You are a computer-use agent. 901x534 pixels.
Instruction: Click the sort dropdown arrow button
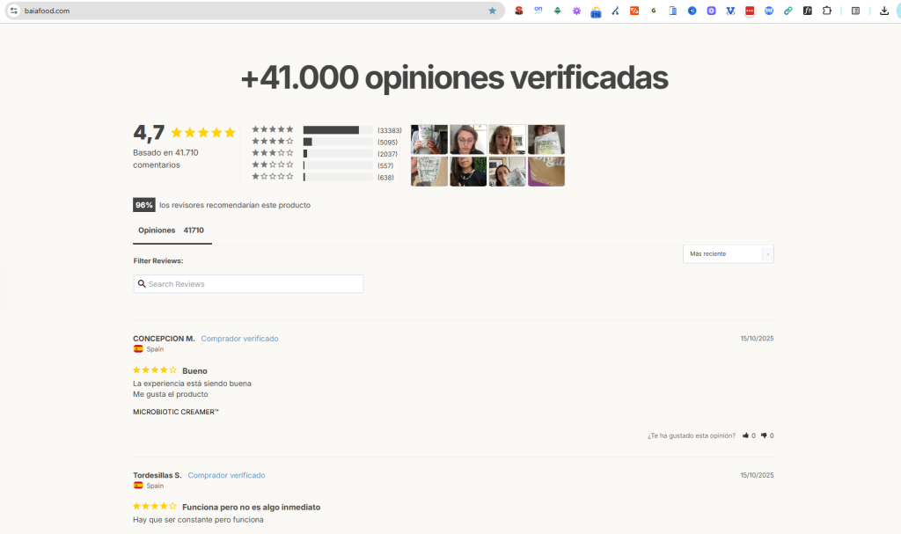(x=768, y=253)
